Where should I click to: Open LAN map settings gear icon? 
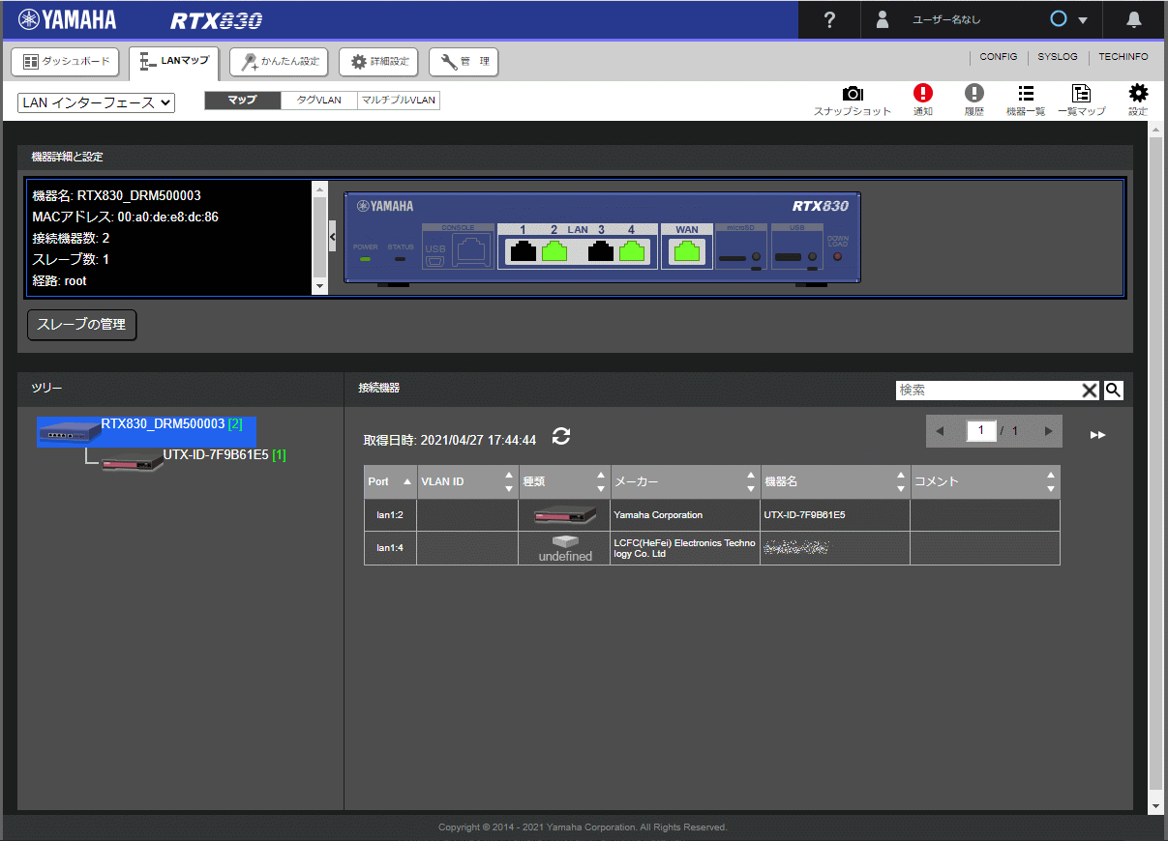point(1138,94)
